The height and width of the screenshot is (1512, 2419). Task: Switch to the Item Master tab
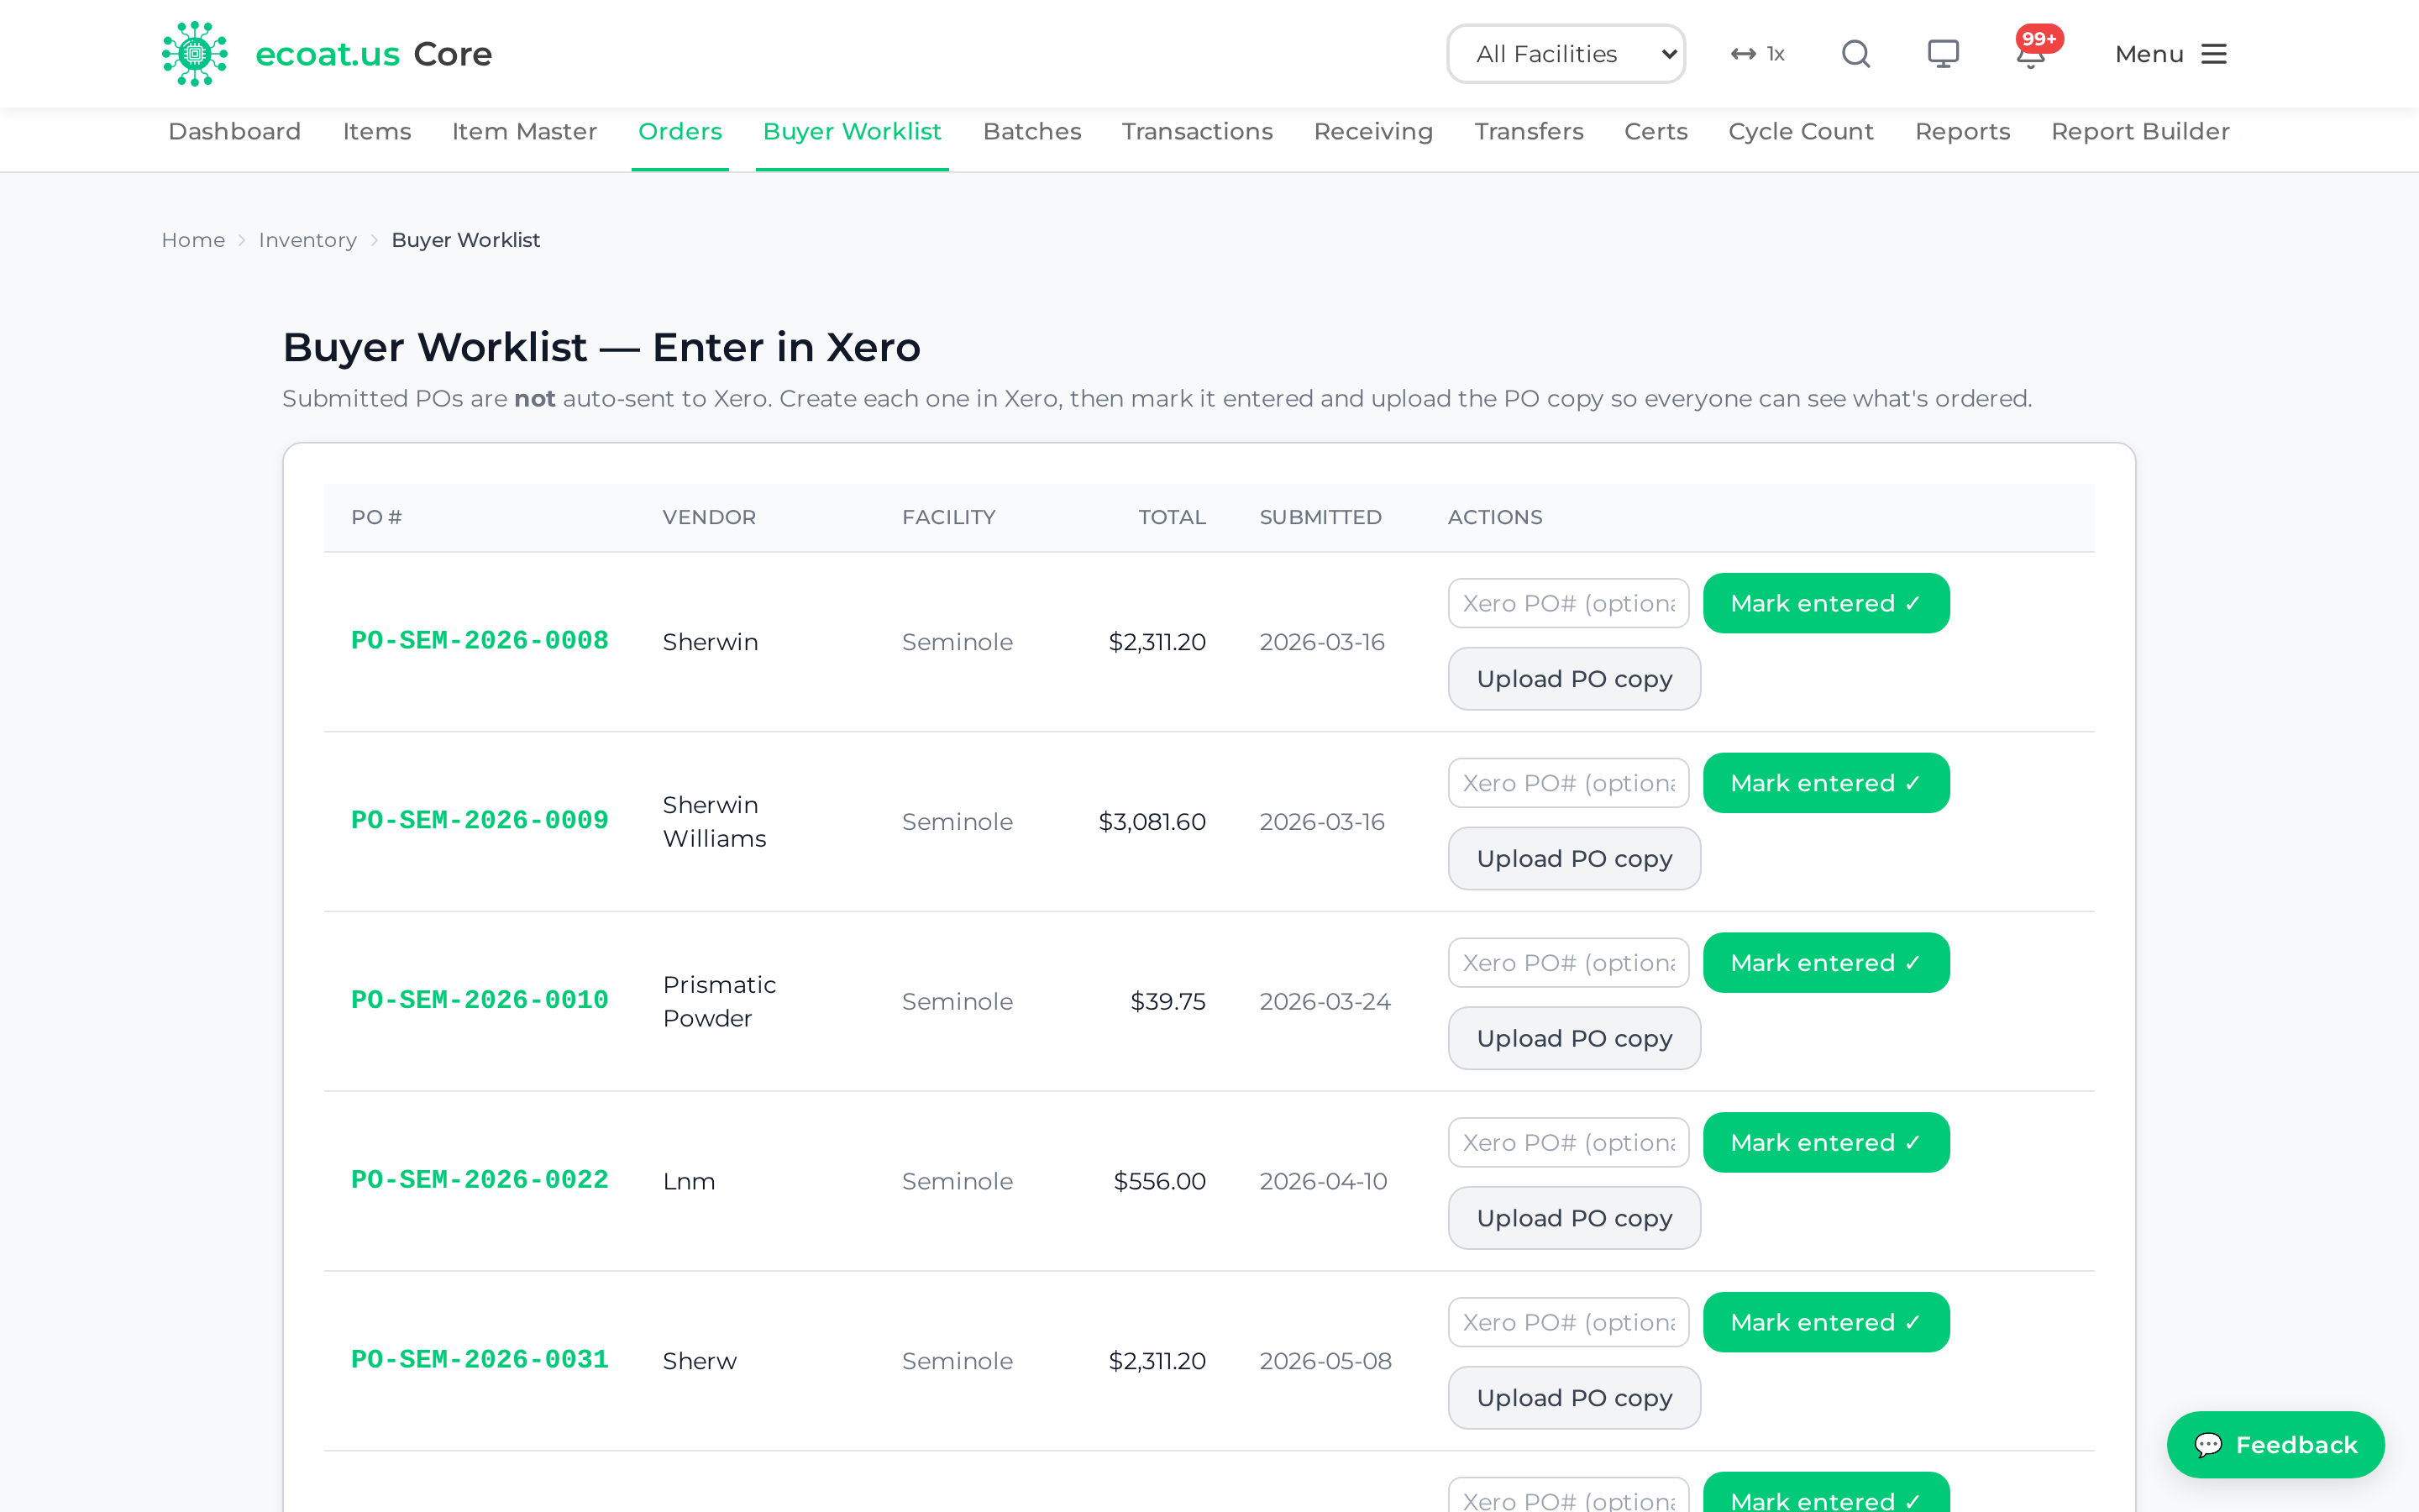point(524,132)
